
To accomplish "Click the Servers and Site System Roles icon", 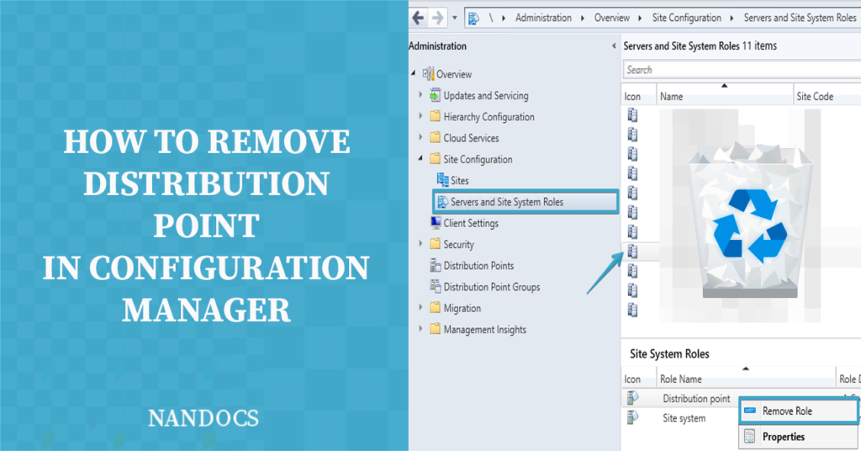I will 442,202.
